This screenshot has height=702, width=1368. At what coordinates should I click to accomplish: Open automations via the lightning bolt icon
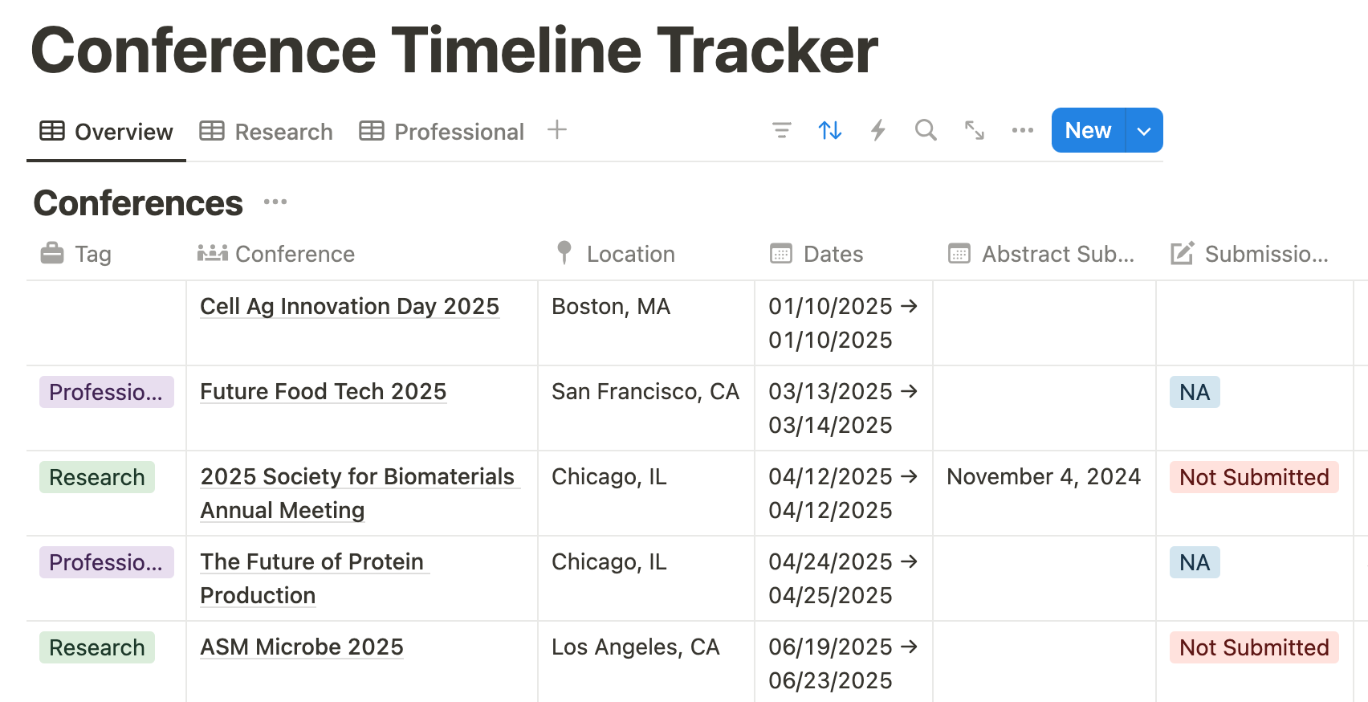(878, 130)
